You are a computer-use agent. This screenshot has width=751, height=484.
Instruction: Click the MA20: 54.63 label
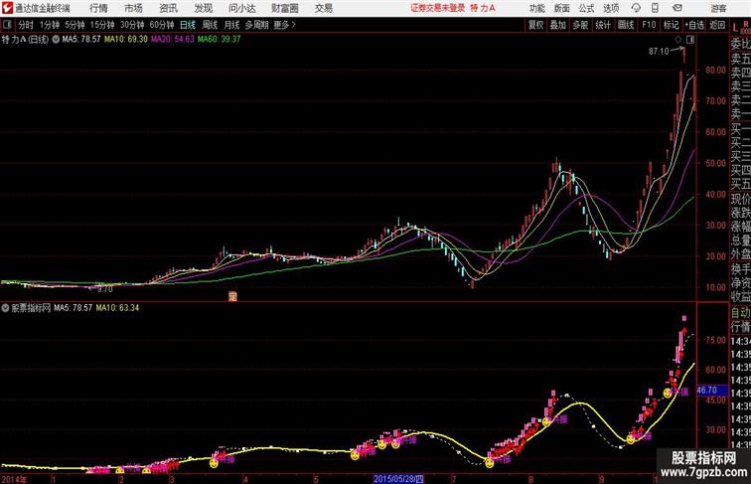(173, 40)
